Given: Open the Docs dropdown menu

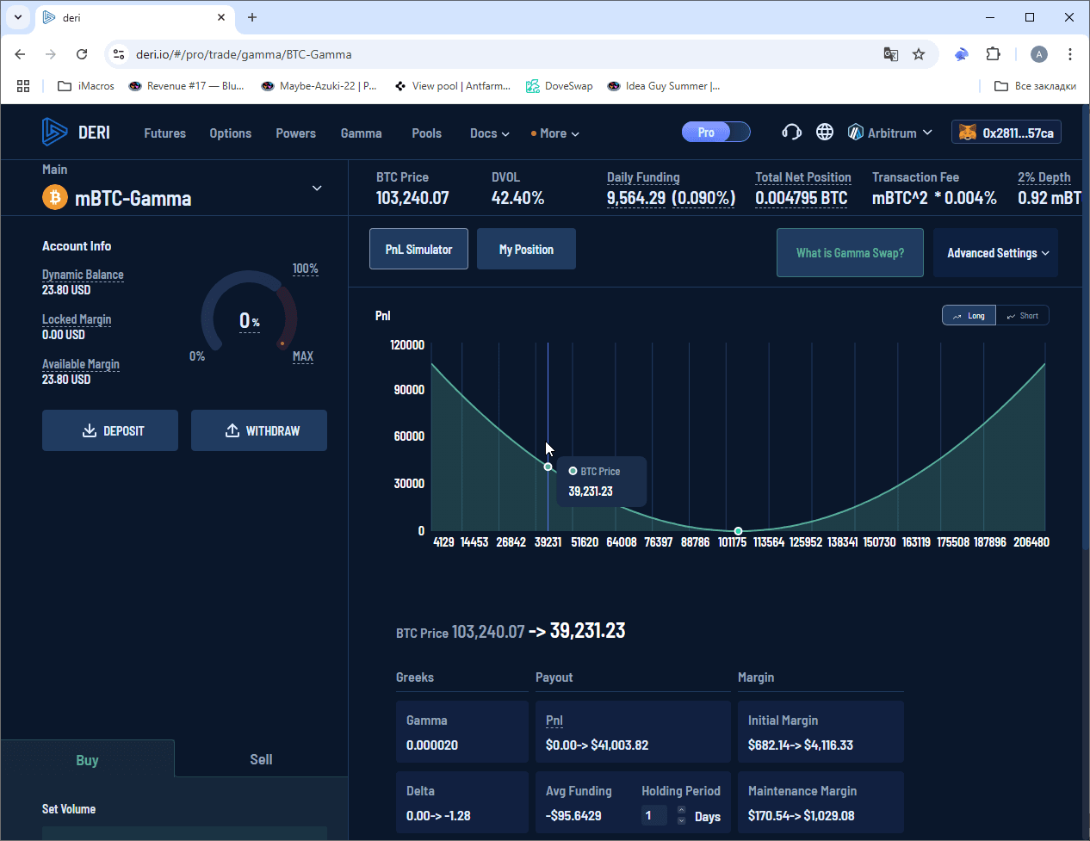Looking at the screenshot, I should [x=490, y=133].
